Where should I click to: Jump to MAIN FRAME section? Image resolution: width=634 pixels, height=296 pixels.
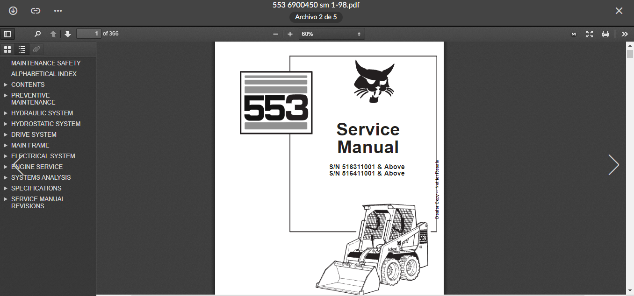point(30,145)
